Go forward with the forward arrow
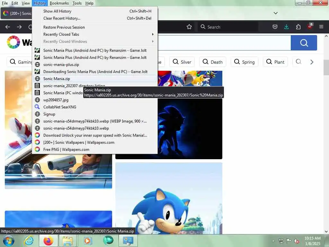This screenshot has width=329, height=247. [19, 27]
